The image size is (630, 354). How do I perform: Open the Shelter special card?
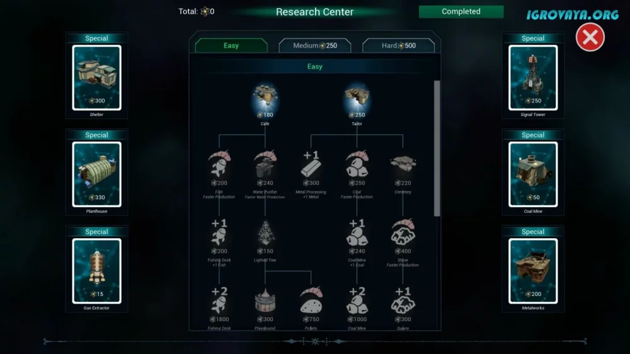[97, 77]
